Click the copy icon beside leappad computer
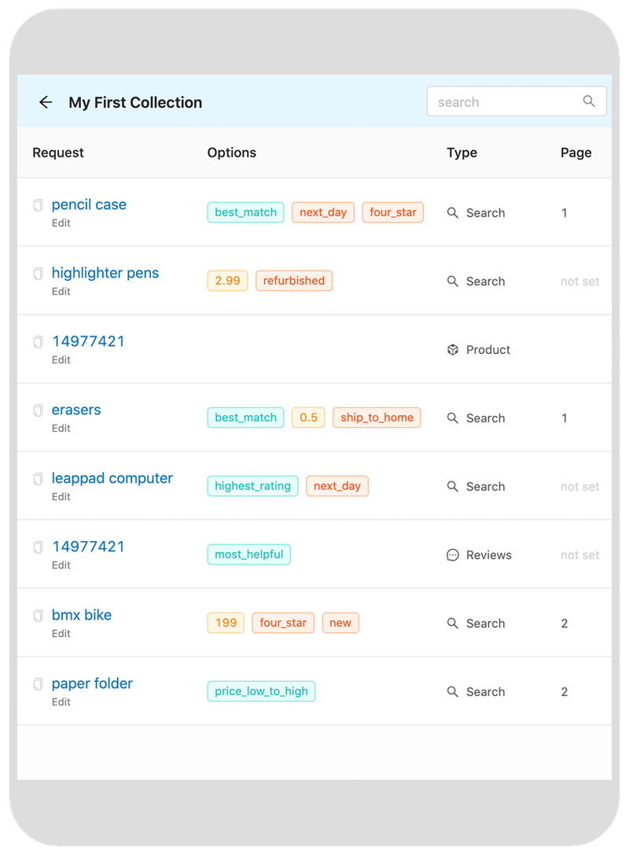629x847 pixels. point(38,479)
